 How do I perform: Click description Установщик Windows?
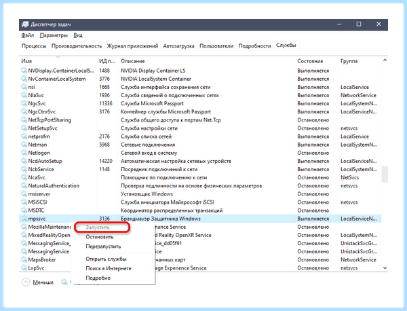coord(147,194)
